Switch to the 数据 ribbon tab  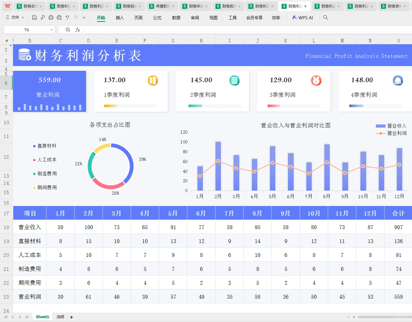pos(176,18)
